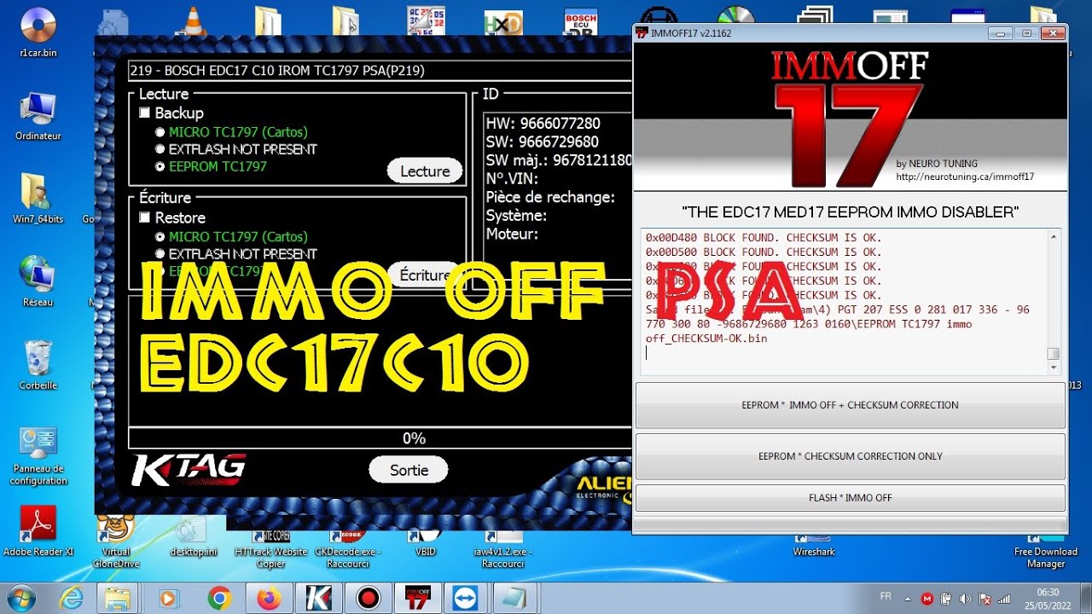Image resolution: width=1092 pixels, height=614 pixels.
Task: Open Internet Explorer from taskbar
Action: tap(71, 598)
